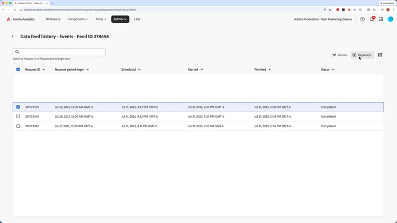397x223 pixels.
Task: Bookmark page with star icon
Action: click(x=330, y=10)
